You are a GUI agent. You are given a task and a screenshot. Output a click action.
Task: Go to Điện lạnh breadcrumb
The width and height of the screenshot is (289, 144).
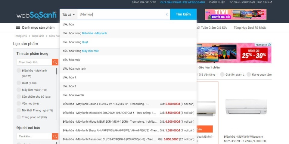[x=38, y=36]
